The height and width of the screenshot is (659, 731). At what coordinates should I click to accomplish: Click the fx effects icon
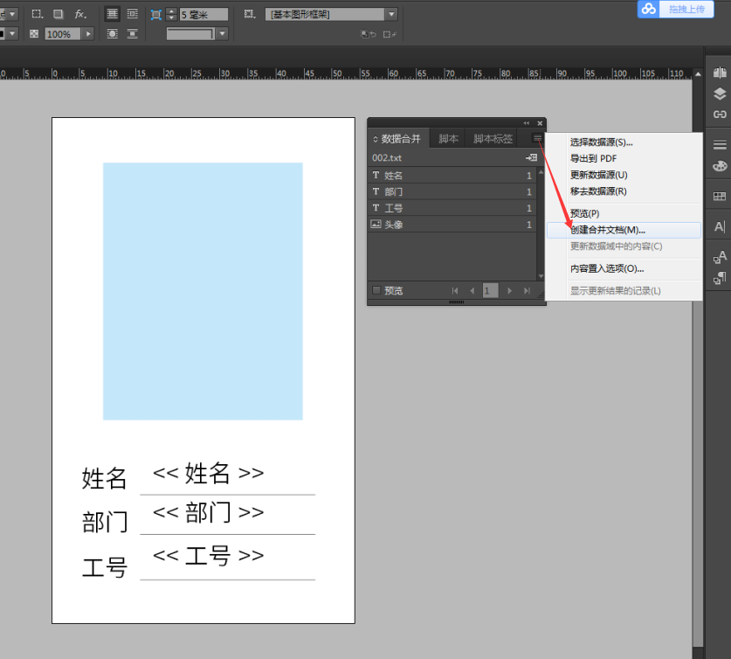point(80,15)
